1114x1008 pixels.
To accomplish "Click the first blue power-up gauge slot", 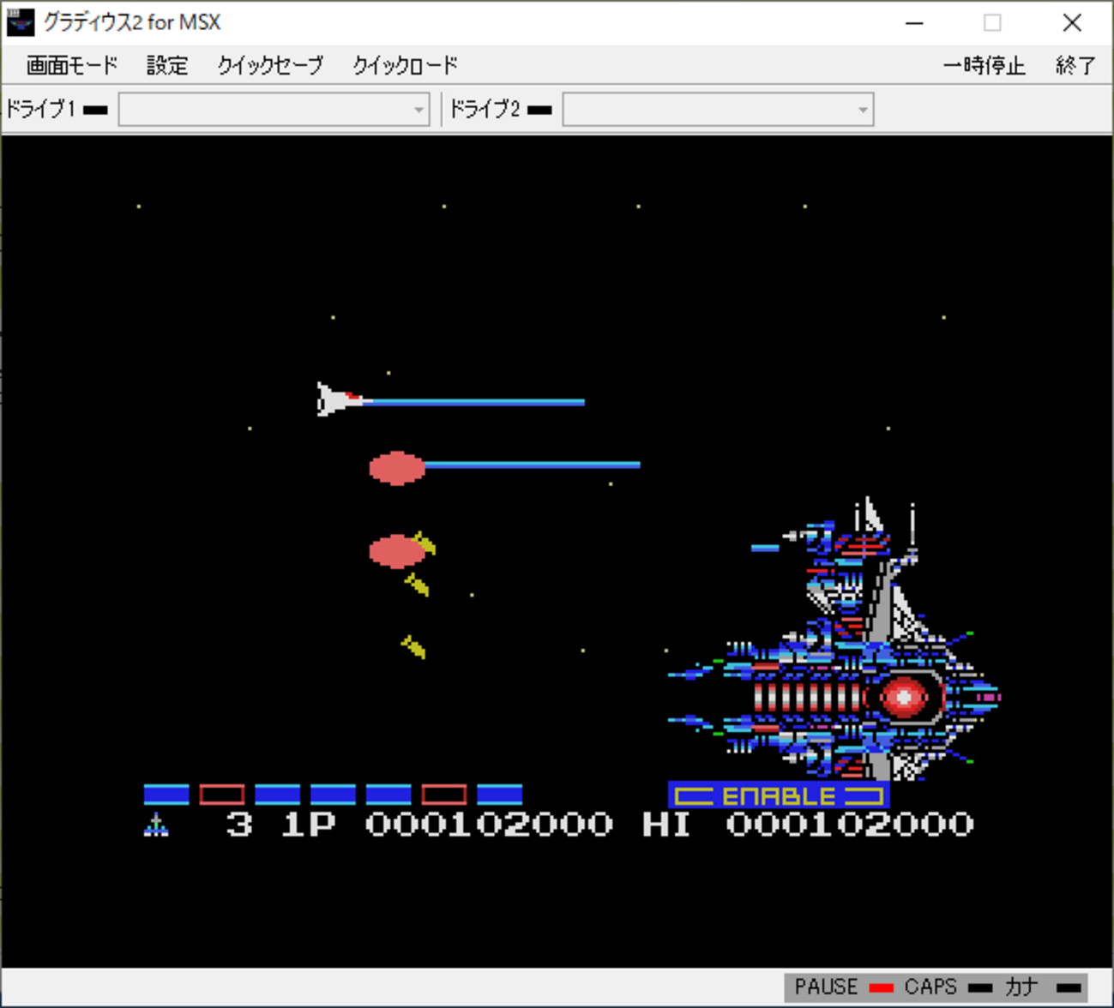I will (166, 795).
